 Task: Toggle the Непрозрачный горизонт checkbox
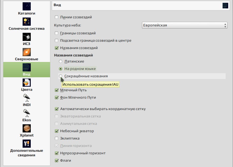click(x=56, y=153)
